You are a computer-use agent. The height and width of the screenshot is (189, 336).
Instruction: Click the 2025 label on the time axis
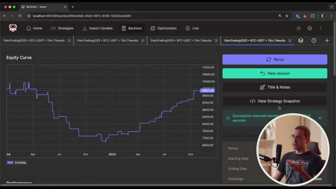(x=112, y=154)
